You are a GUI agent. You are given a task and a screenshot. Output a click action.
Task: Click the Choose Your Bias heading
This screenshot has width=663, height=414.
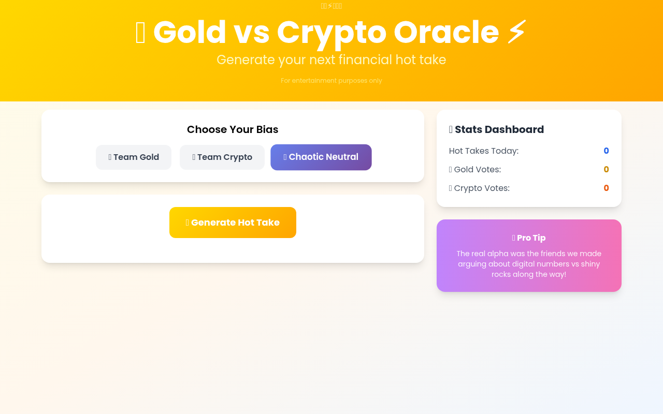tap(233, 129)
